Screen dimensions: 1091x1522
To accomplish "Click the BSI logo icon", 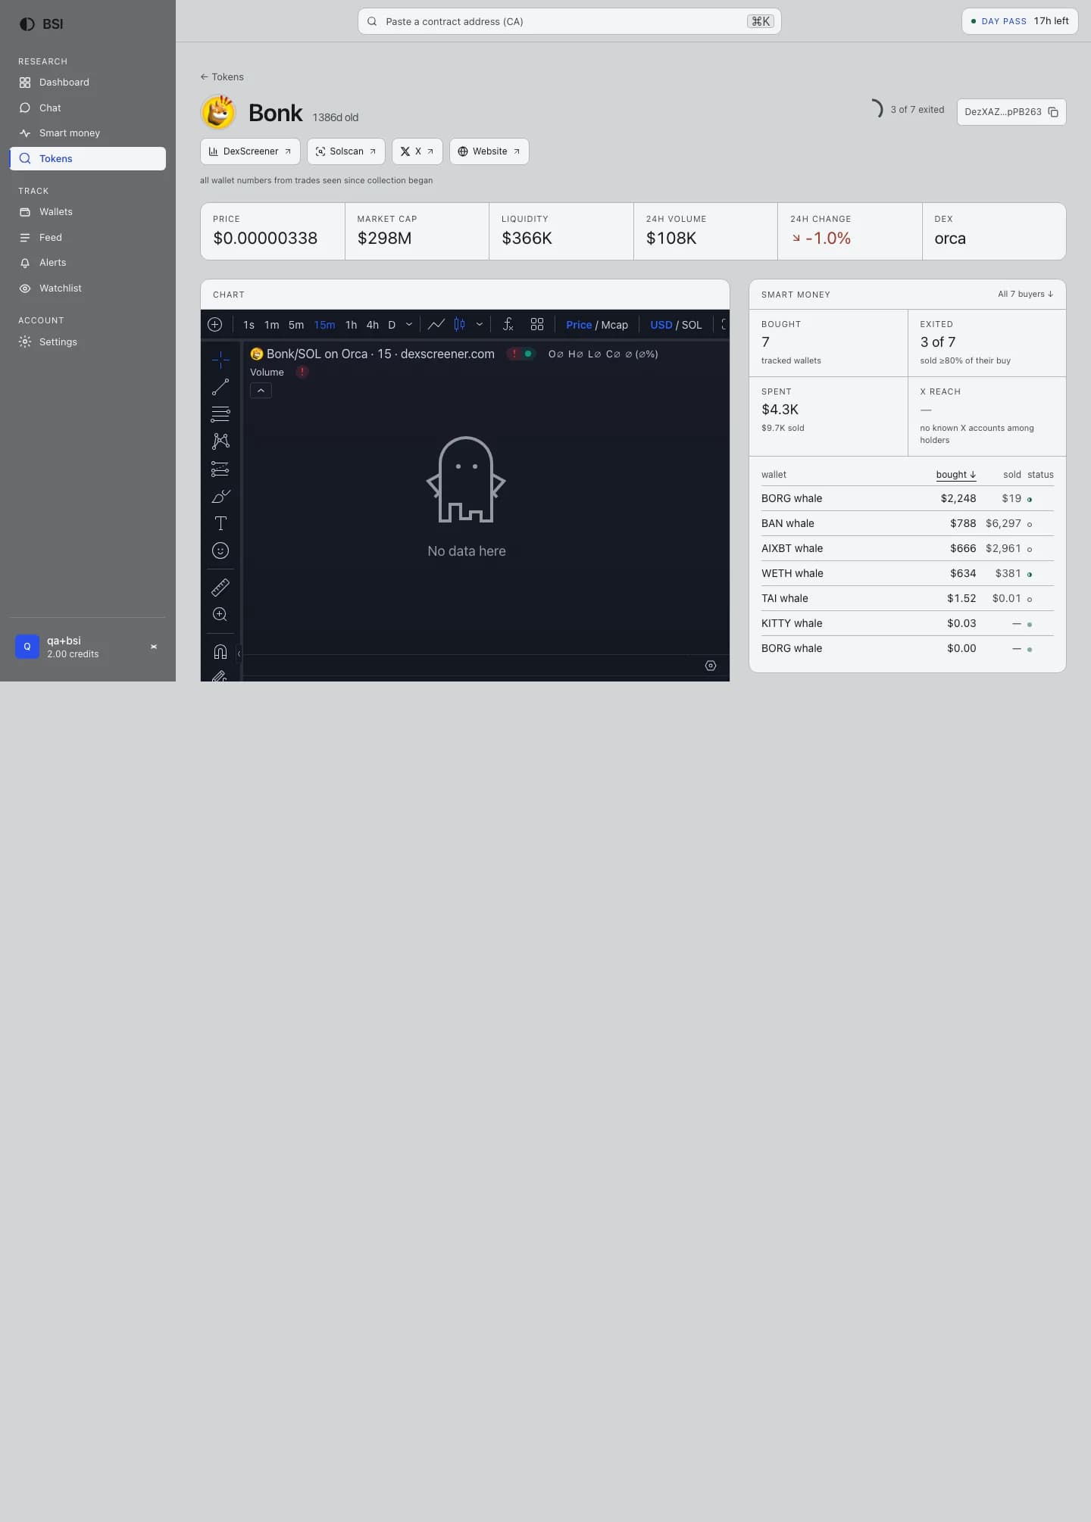I will (x=27, y=24).
